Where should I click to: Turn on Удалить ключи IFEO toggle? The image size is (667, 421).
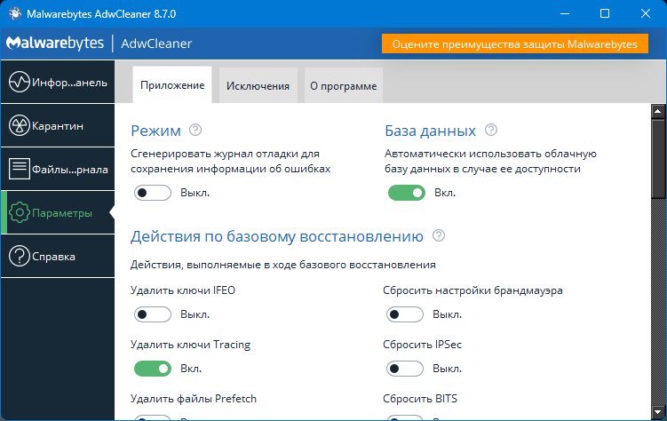coord(152,314)
